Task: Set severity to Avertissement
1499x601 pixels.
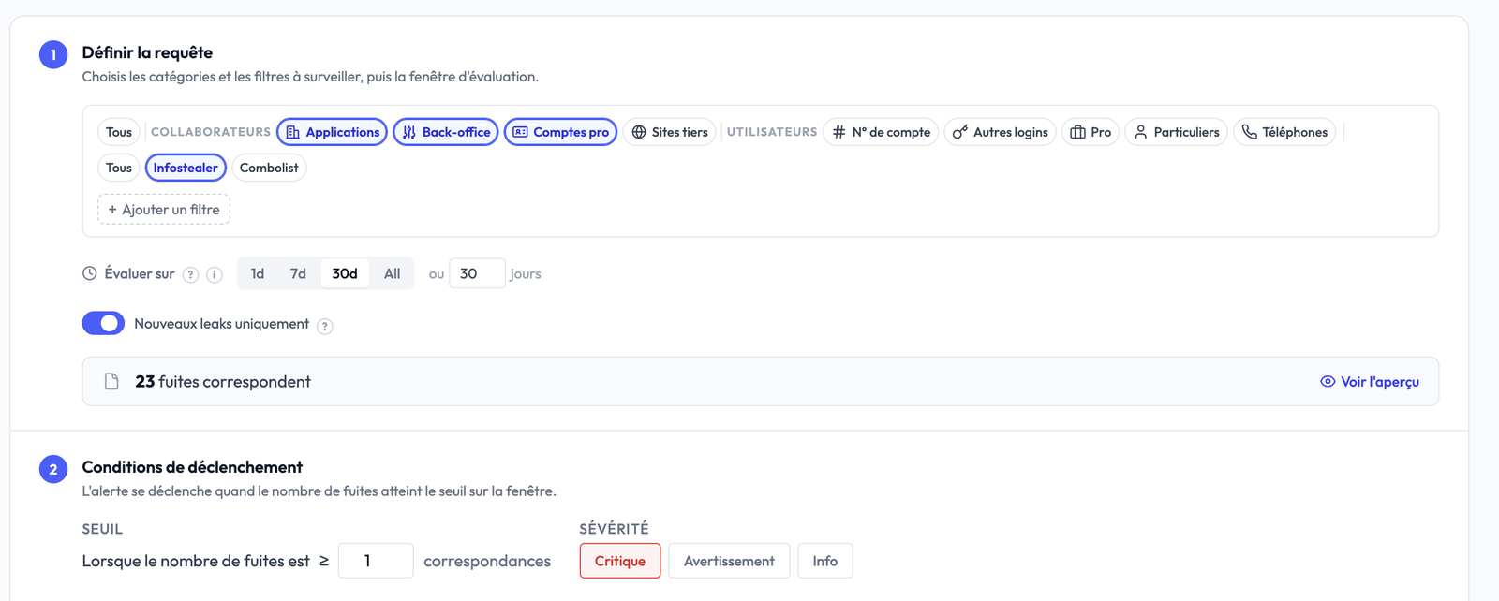Action: [x=729, y=561]
